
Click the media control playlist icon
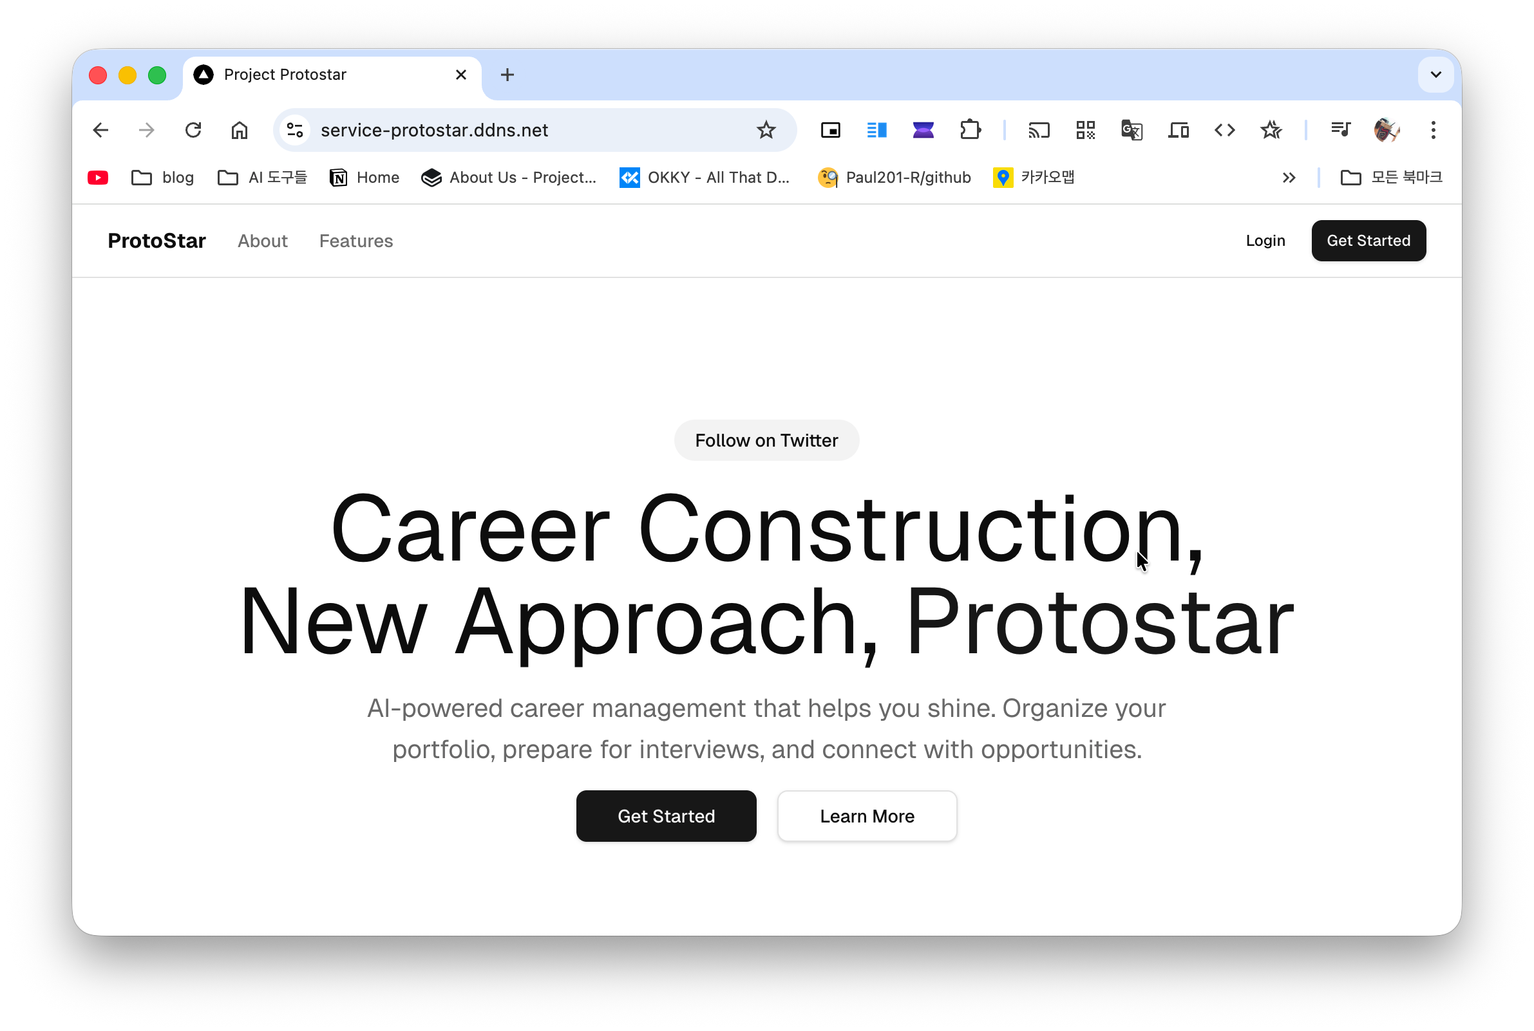(x=1340, y=130)
